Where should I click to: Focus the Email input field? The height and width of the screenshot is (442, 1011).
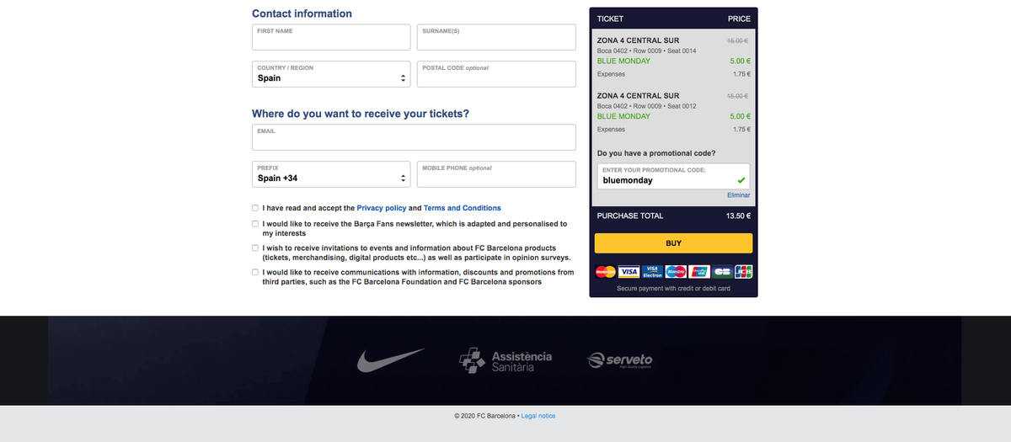[414, 137]
